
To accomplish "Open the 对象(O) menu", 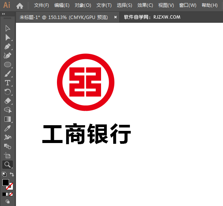I will click(x=83, y=5).
